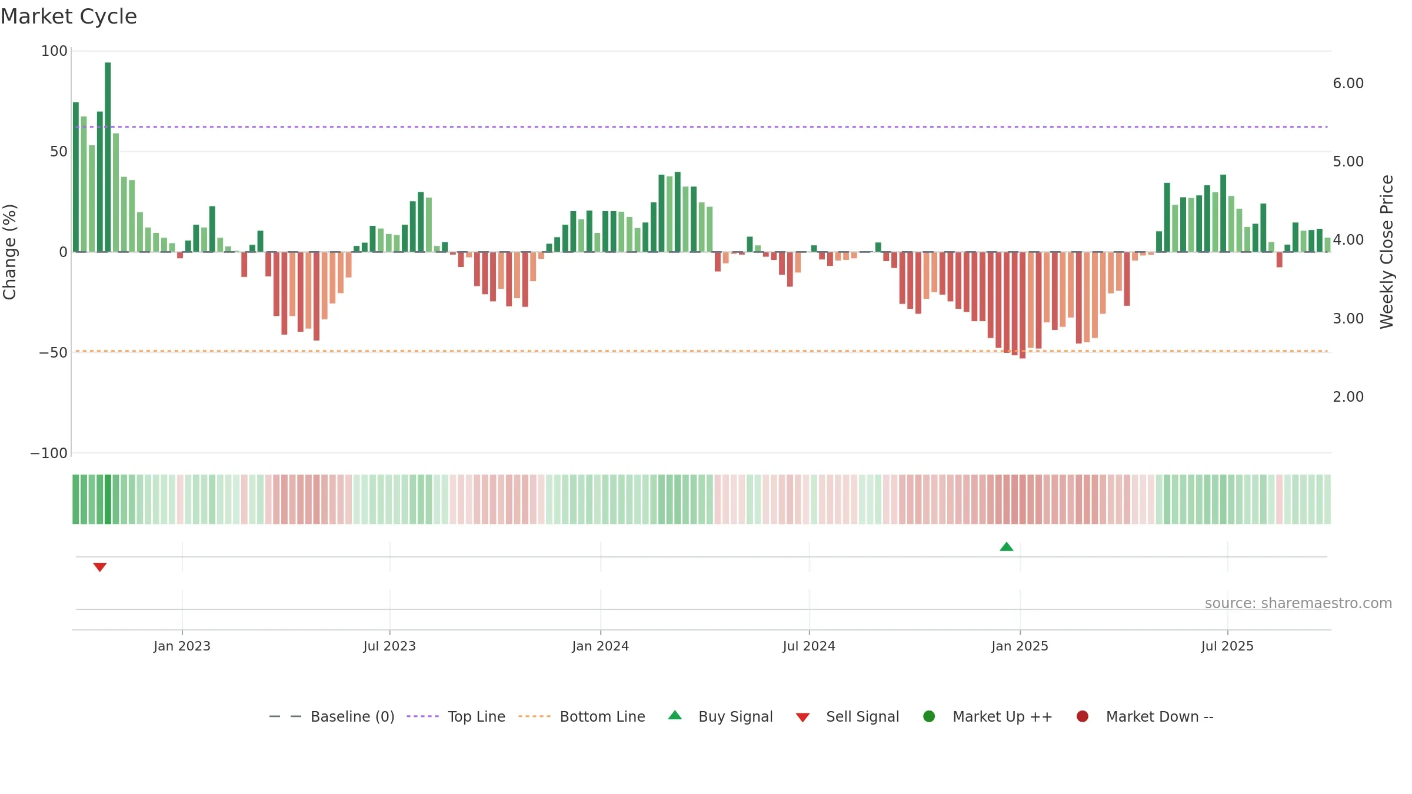Click the Change (%) axis title
This screenshot has height=794, width=1412.
(x=9, y=252)
